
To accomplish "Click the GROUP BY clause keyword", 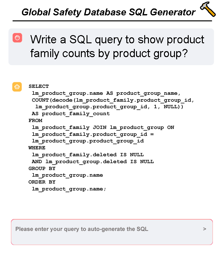I will click(x=42, y=168).
